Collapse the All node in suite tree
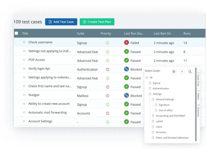The height and width of the screenshot is (149, 206). (147, 78)
